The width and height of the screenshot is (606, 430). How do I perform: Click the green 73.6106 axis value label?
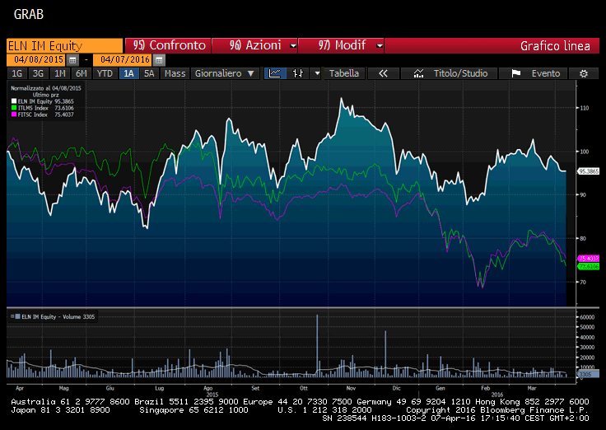pos(588,266)
